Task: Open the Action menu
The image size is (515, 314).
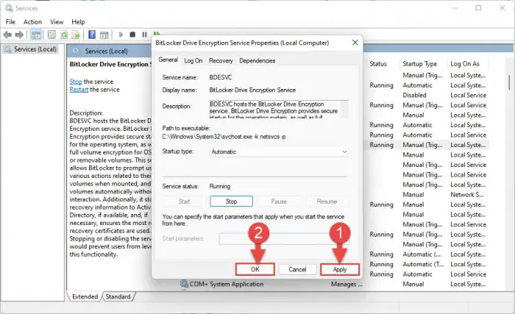Action: point(32,21)
